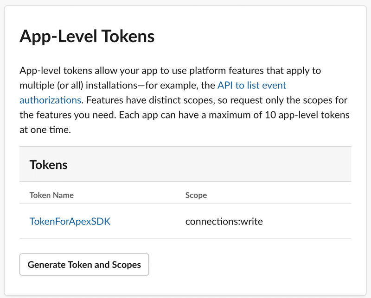Select the App-Level Tokens heading
The image size is (371, 298).
(87, 37)
